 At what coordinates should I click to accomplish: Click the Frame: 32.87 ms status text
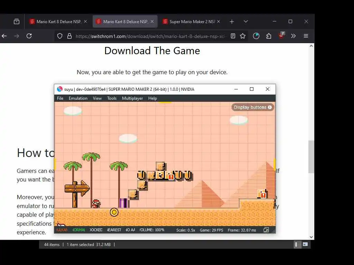pyautogui.click(x=242, y=230)
